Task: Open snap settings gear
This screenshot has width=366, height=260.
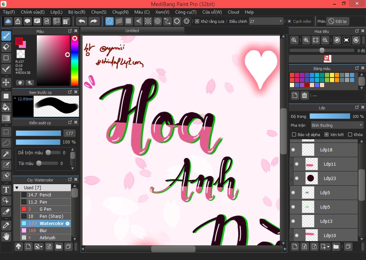Action: click(187, 21)
